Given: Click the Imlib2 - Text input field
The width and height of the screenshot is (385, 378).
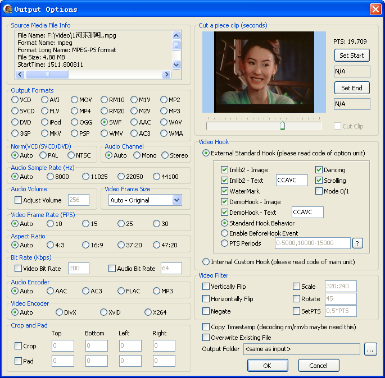Looking at the screenshot, I should (292, 181).
